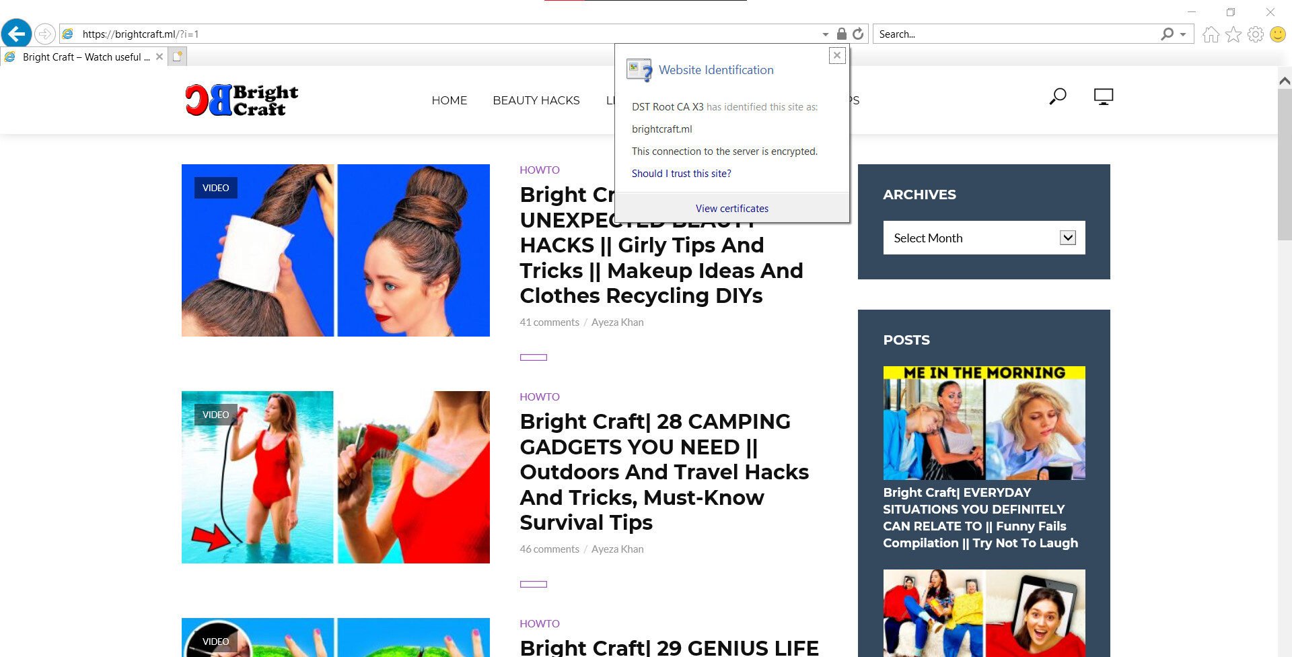Screen dimensions: 1292x657
Task: Open the Favorites star icon
Action: click(1233, 34)
